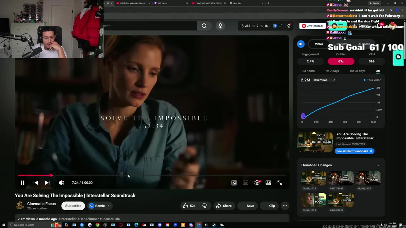Switch to the Twitch browser tab
This screenshot has height=228, width=406.
click(x=171, y=3)
